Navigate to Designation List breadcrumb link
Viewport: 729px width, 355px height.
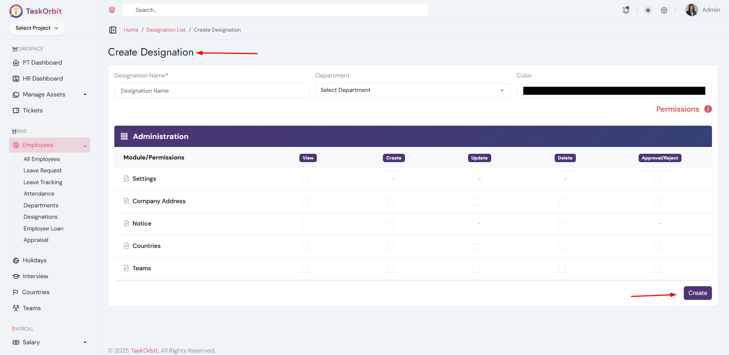[x=166, y=30]
